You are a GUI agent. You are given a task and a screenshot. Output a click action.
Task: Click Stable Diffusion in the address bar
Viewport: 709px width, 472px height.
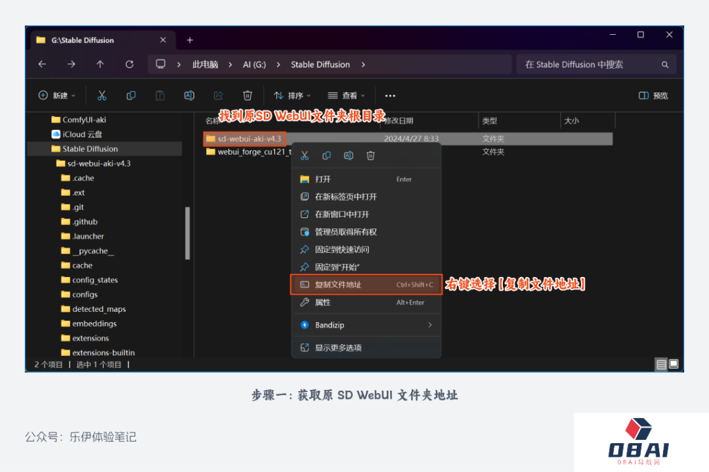coord(320,64)
